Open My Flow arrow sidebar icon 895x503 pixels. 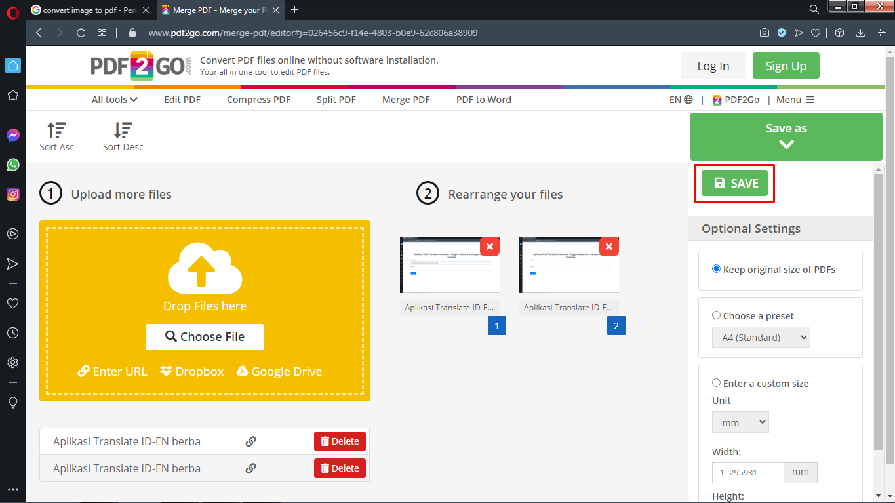[12, 264]
